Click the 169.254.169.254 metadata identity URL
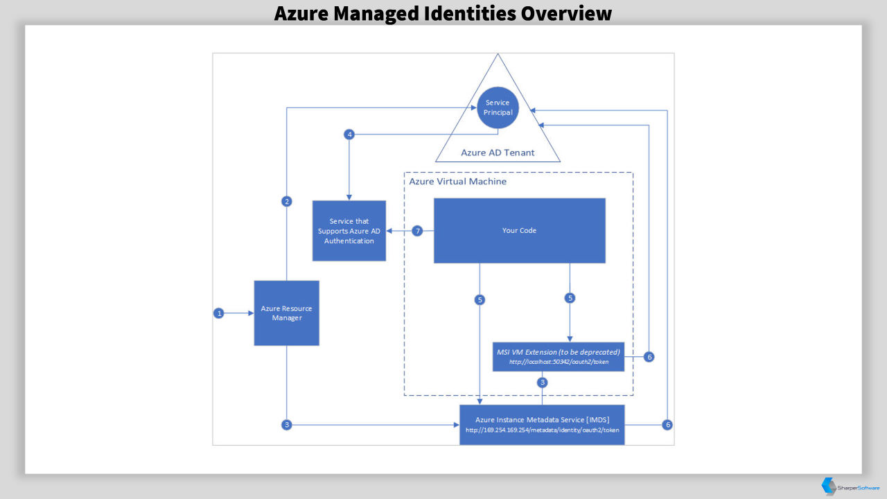 pos(542,430)
